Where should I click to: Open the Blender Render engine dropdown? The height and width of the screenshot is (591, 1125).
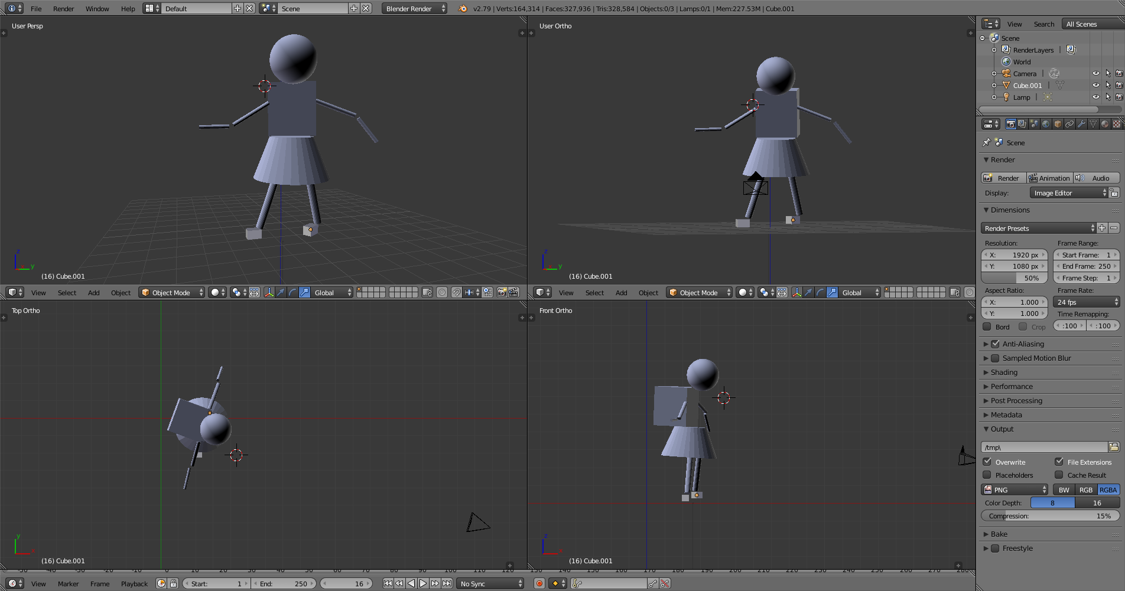coord(414,8)
